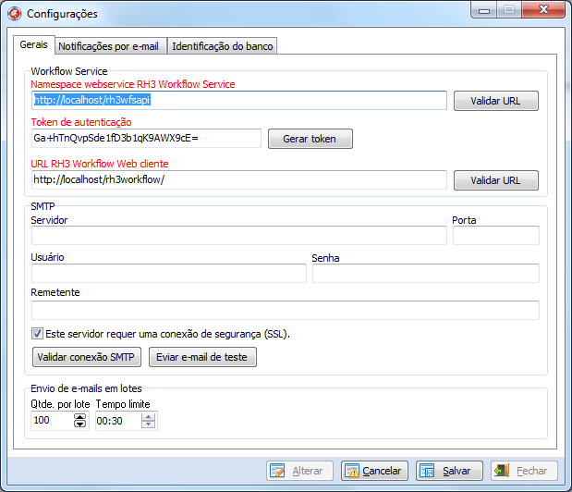Increase the Tempo limite value
The image size is (572, 492).
(149, 416)
